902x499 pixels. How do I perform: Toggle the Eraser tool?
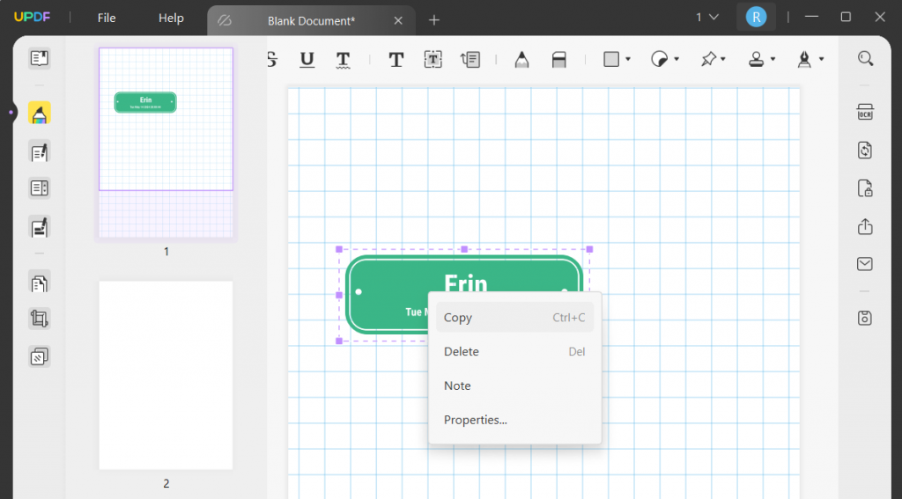click(x=558, y=59)
